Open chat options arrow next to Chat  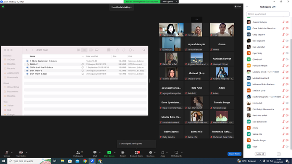100,153
